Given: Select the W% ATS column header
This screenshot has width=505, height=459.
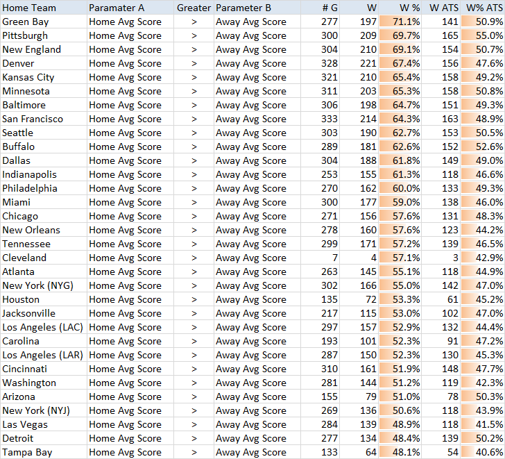Looking at the screenshot, I should tap(483, 8).
